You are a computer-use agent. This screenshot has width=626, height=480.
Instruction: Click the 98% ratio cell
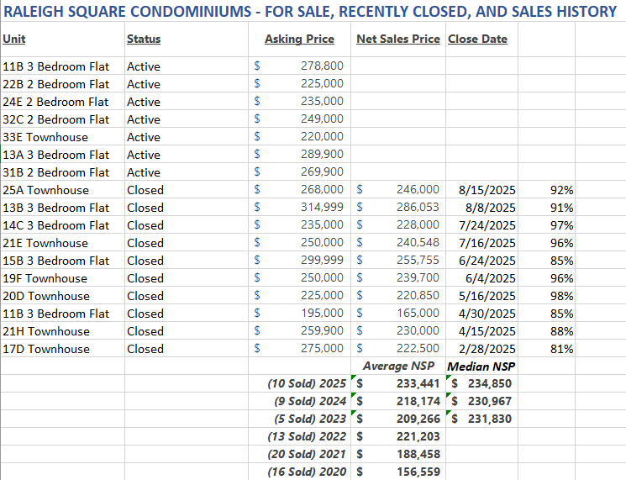coord(561,296)
